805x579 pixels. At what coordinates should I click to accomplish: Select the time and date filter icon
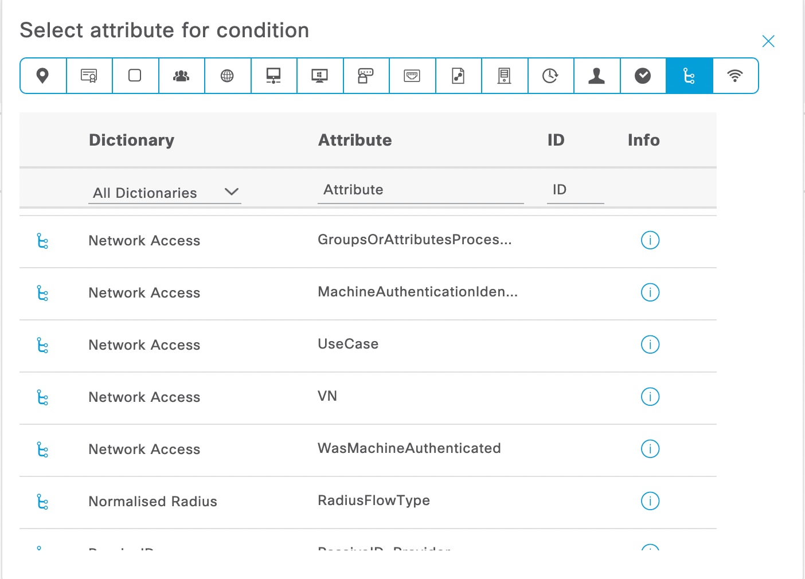point(550,75)
